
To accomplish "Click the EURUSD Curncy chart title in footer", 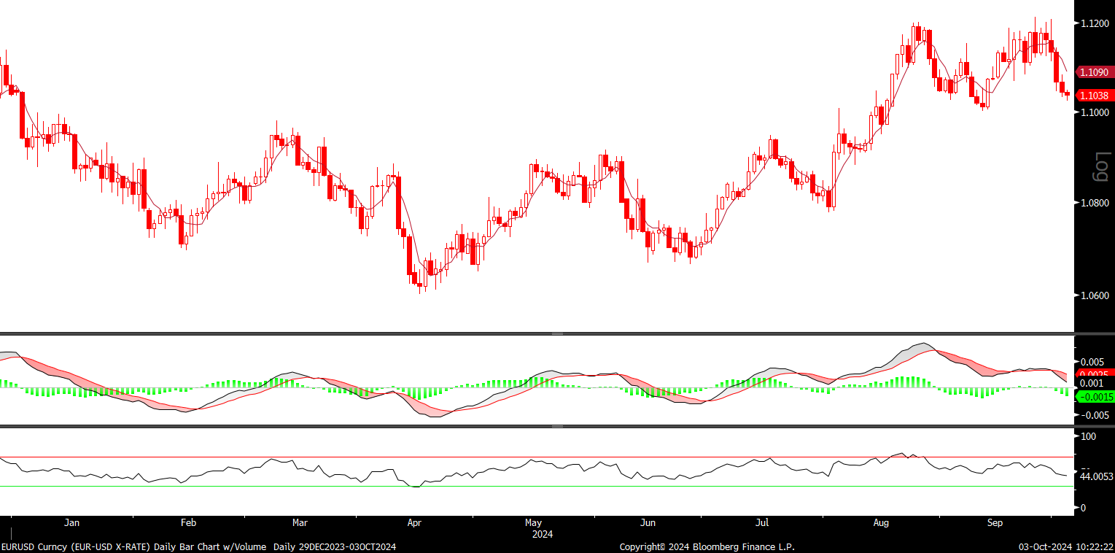I will tap(198, 546).
